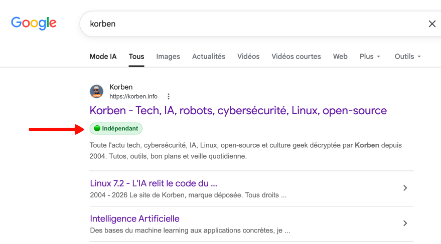The height and width of the screenshot is (244, 441).
Task: Open three-dot menu beside korben.info URL
Action: pyautogui.click(x=169, y=97)
